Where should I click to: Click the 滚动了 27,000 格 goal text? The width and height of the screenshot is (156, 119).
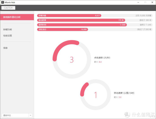pyautogui.click(x=144, y=29)
